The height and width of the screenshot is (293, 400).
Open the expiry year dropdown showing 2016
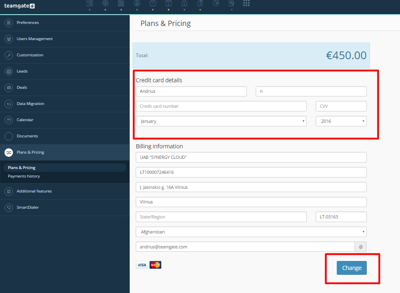click(341, 121)
